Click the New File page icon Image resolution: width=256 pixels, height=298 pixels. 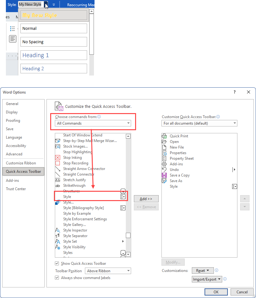coord(164,147)
